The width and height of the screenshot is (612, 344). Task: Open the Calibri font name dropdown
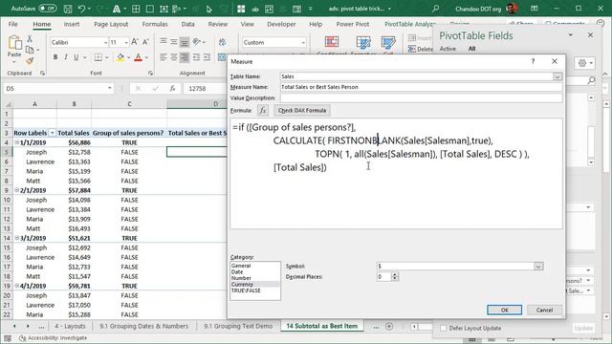(x=105, y=42)
